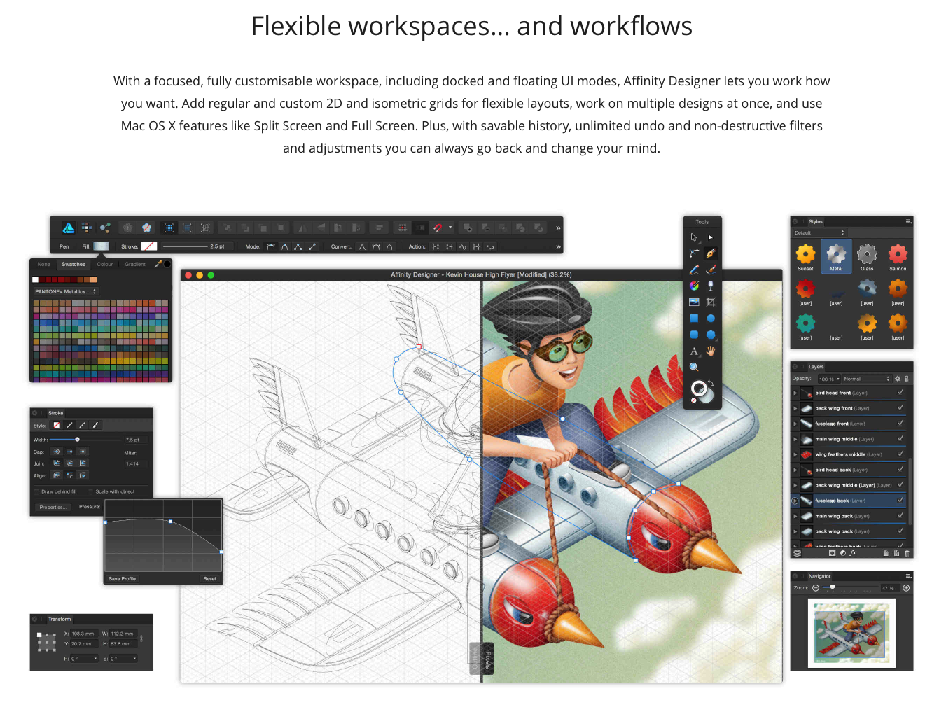
Task: Select the Place Image tool
Action: click(694, 302)
